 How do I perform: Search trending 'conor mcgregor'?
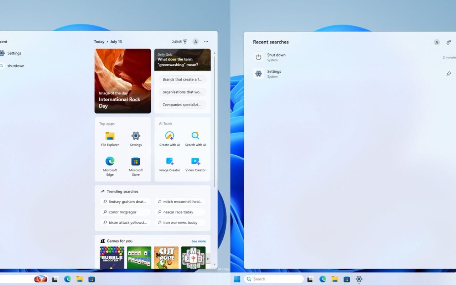click(x=125, y=212)
